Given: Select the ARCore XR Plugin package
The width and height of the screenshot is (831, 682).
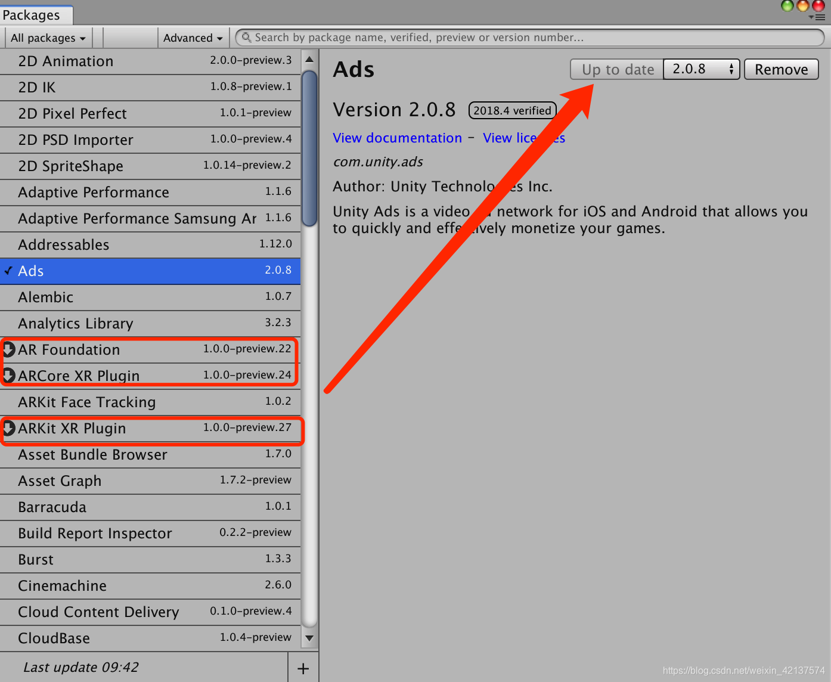Looking at the screenshot, I should click(x=150, y=376).
